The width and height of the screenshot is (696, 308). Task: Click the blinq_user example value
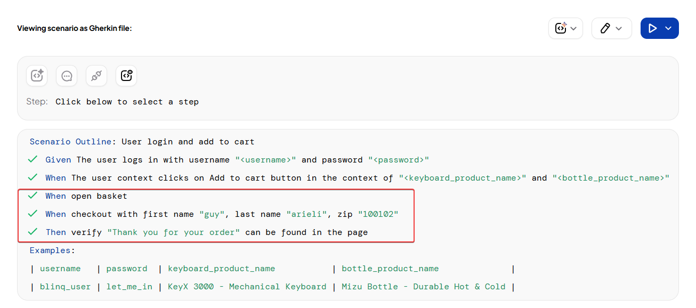[x=65, y=287]
